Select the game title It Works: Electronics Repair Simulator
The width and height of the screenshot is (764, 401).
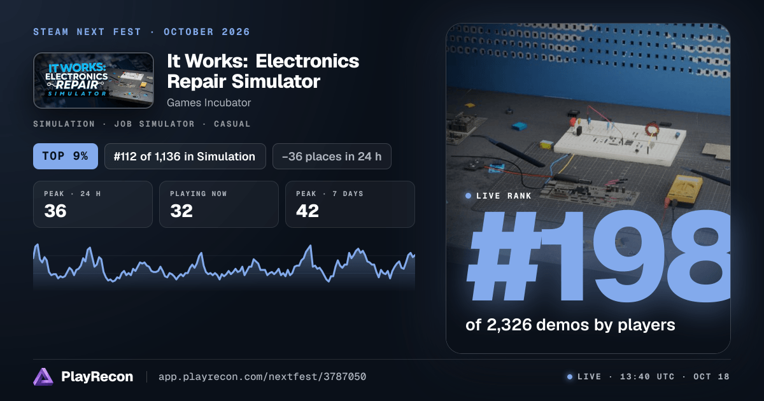point(263,71)
